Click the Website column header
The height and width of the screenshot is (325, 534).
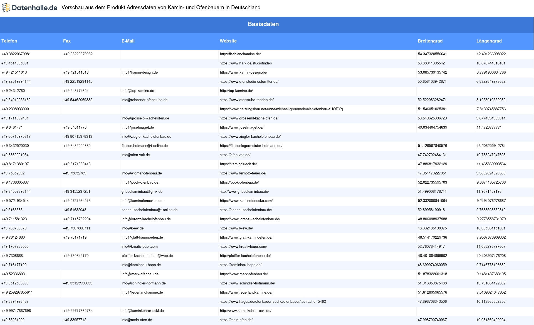[x=228, y=41]
